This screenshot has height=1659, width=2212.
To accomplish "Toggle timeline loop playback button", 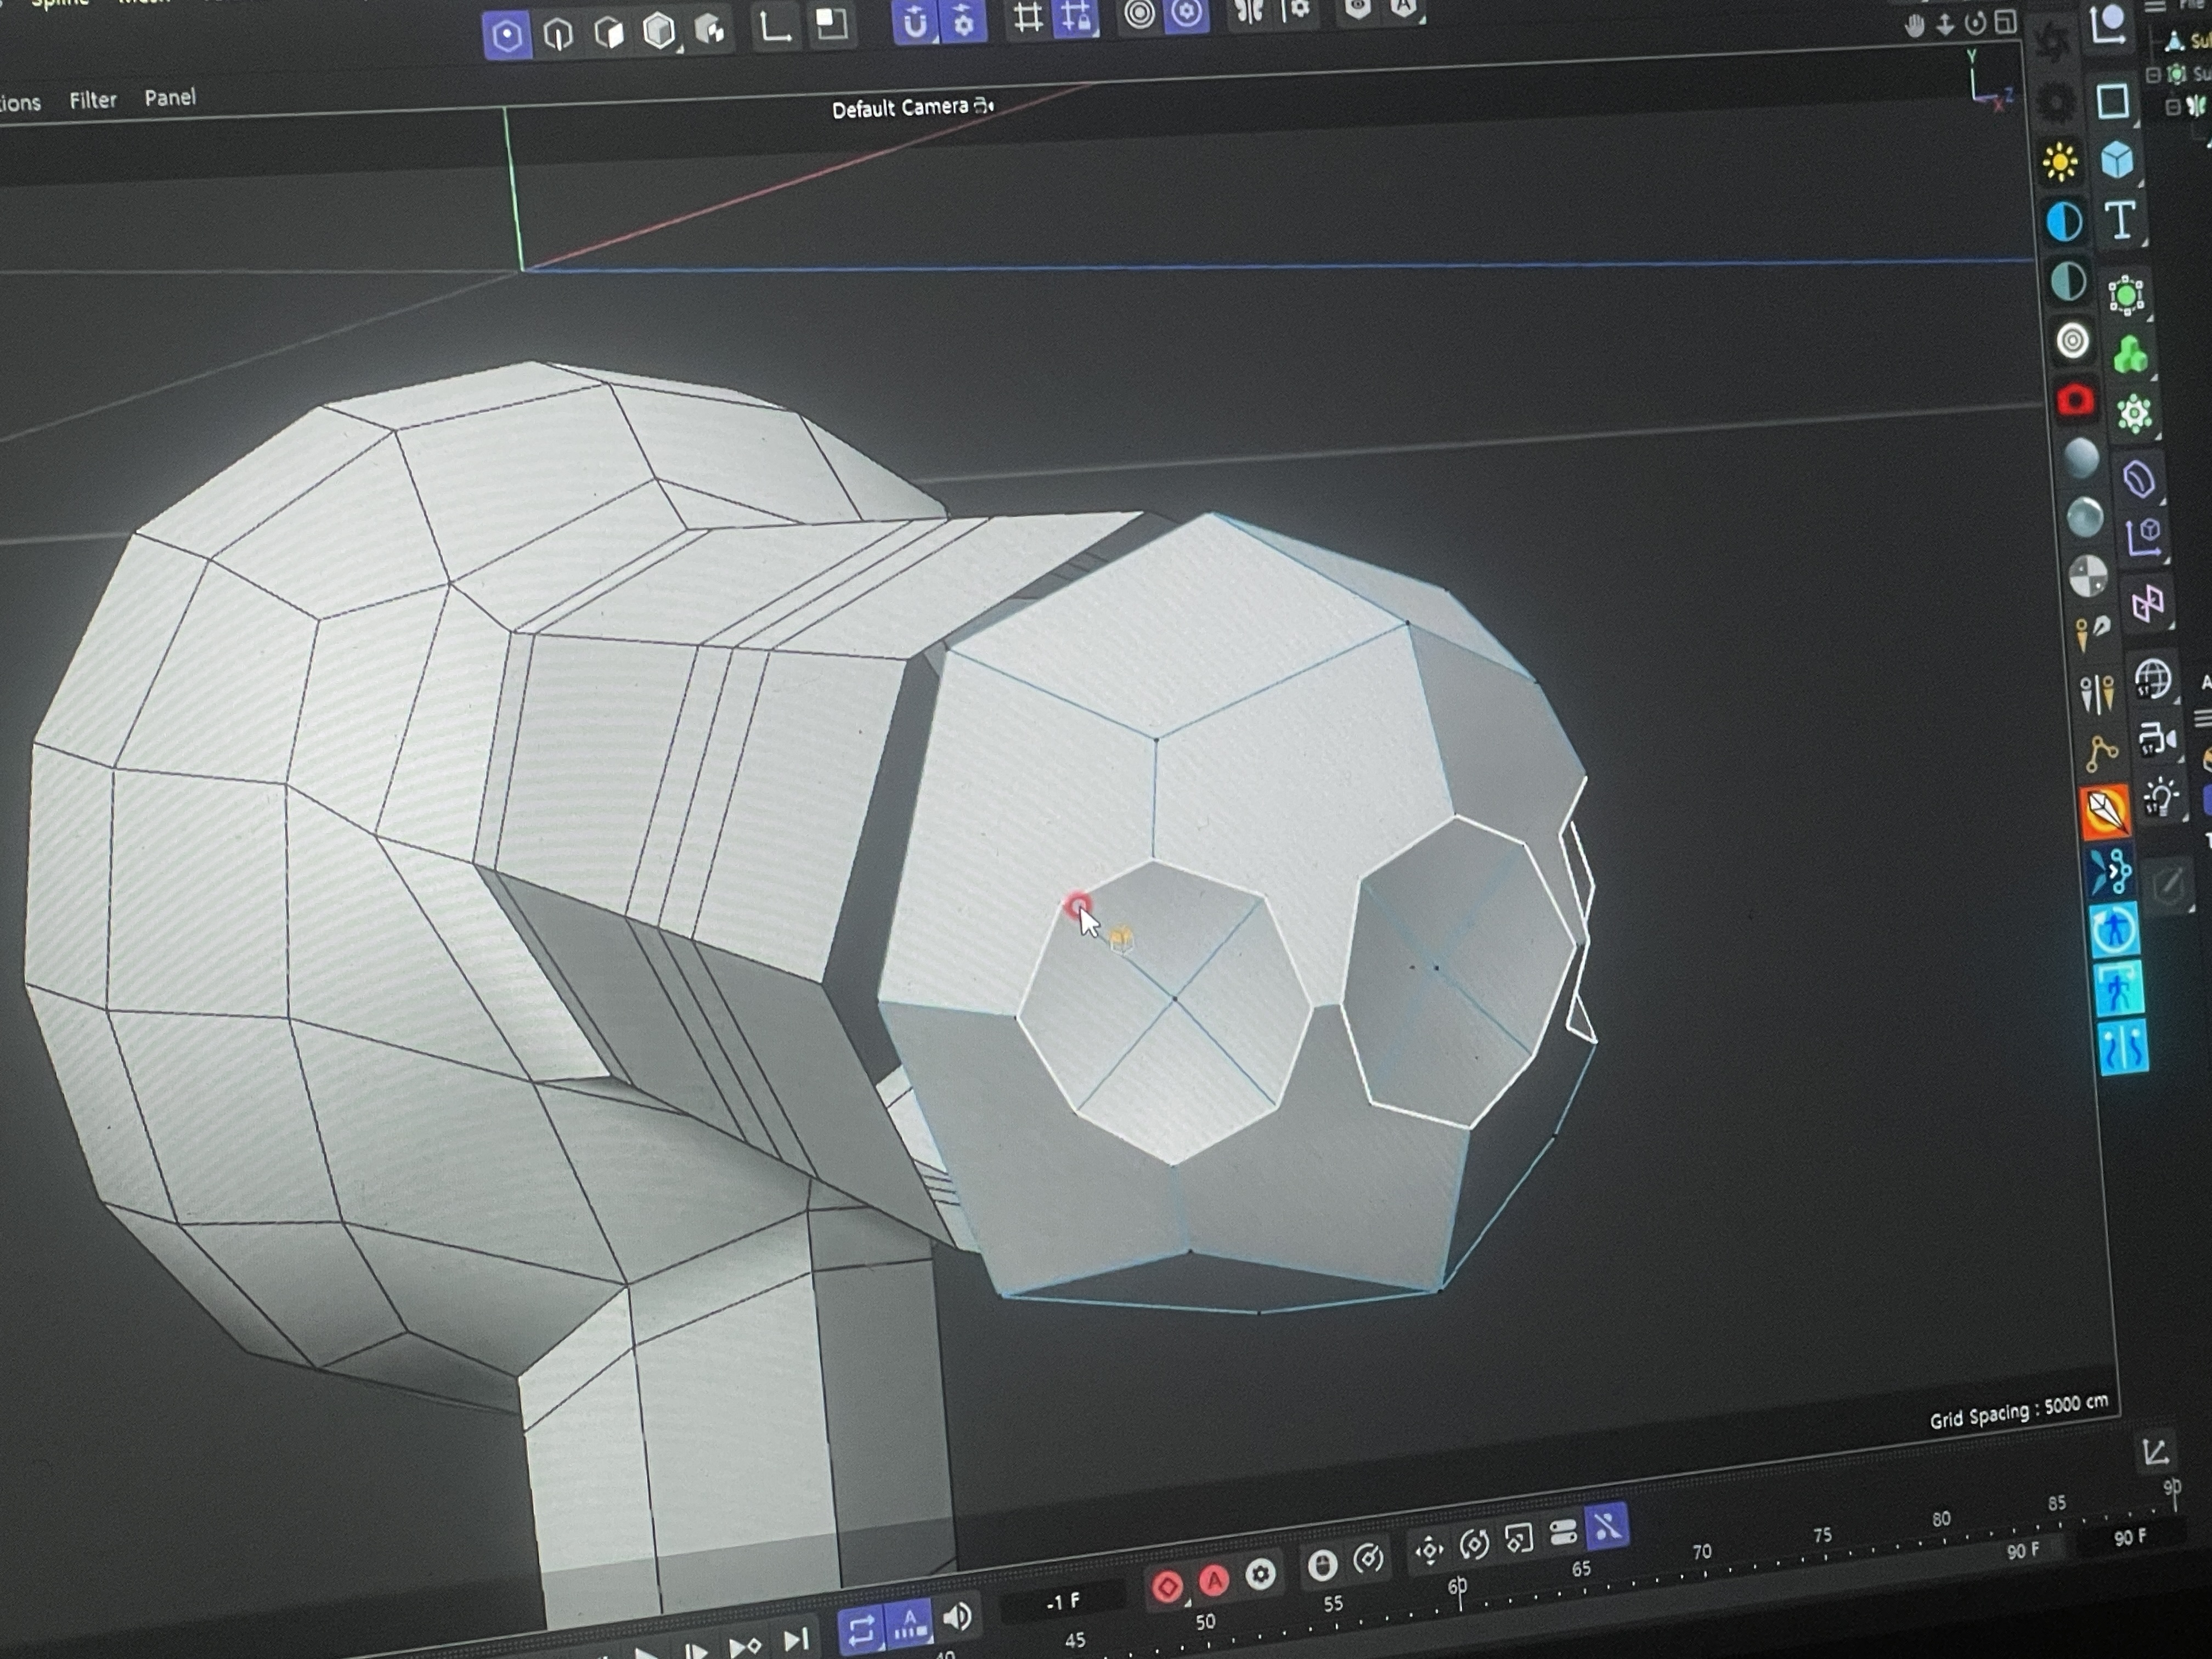I will [860, 1632].
